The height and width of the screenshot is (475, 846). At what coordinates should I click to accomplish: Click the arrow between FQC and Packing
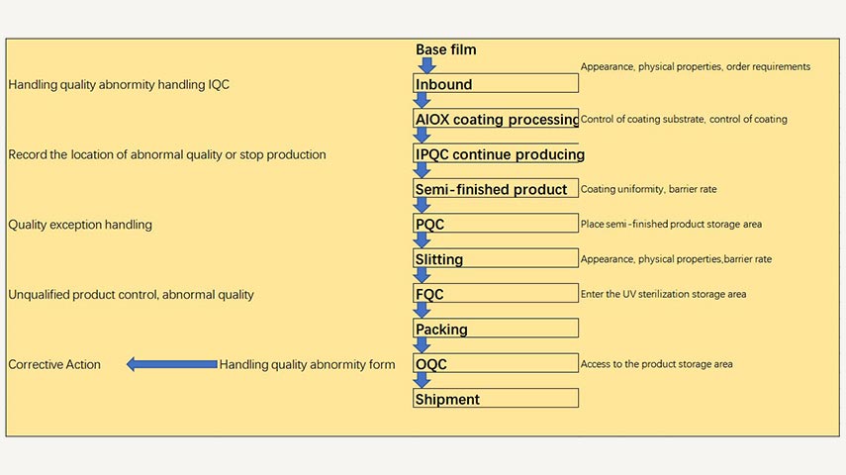pos(423,310)
